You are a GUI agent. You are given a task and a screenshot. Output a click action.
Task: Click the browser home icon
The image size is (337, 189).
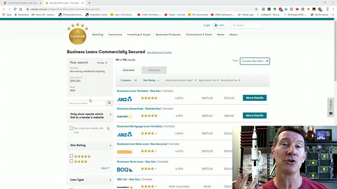pos(21,9)
